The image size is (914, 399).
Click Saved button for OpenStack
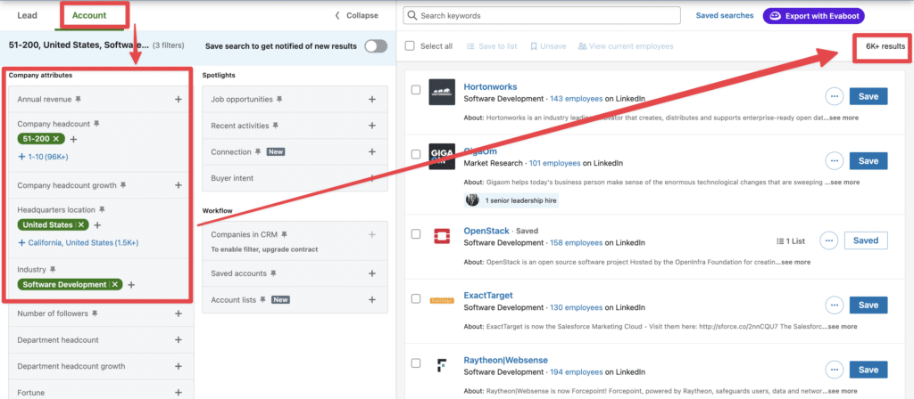point(866,240)
